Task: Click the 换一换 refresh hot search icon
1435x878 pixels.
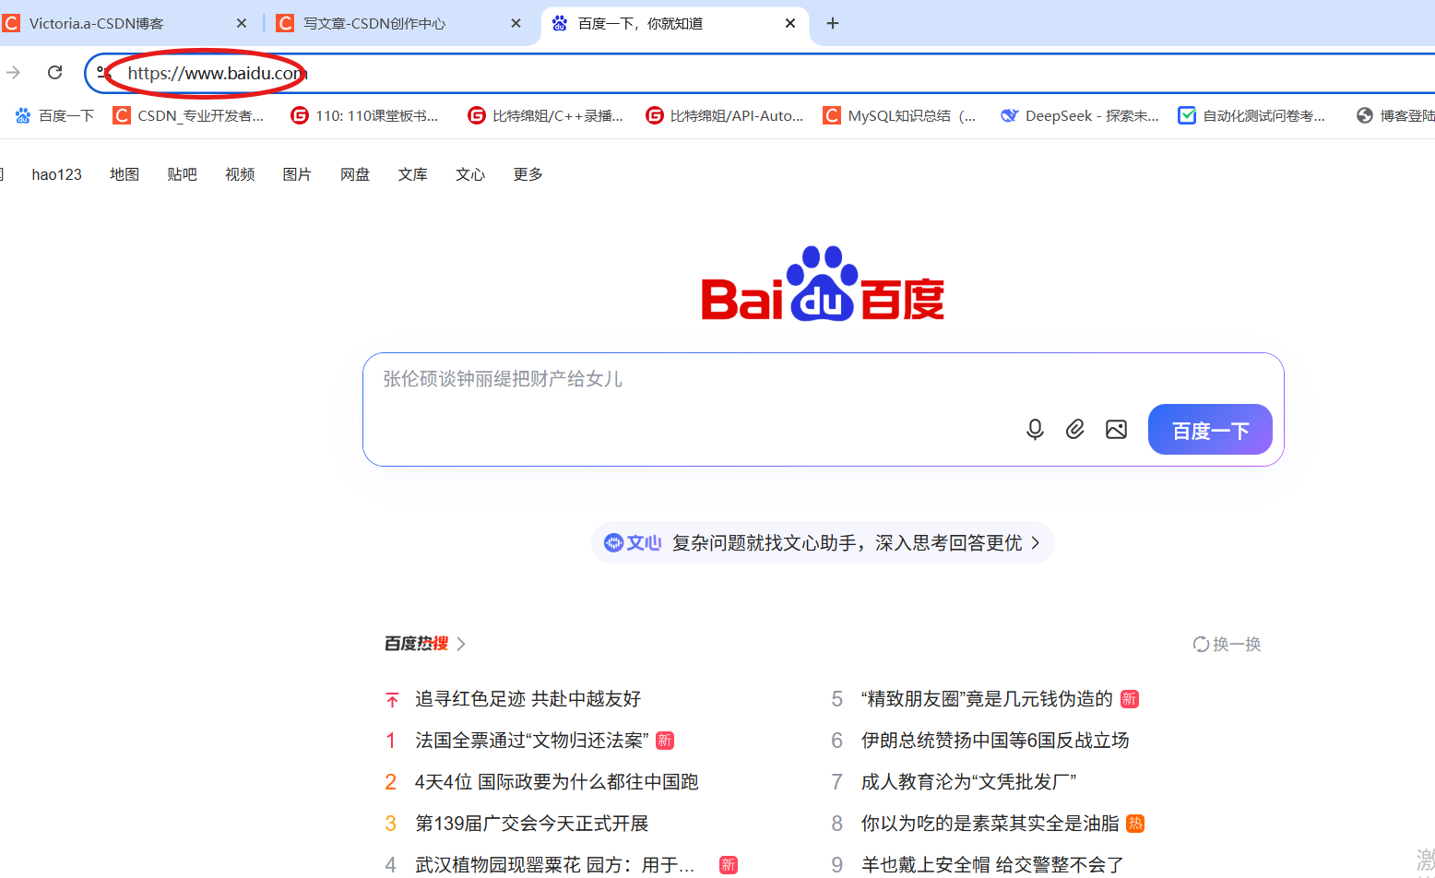Action: pyautogui.click(x=1201, y=645)
